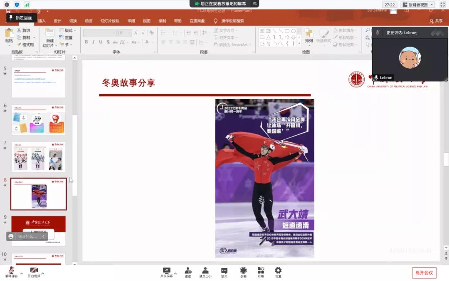This screenshot has width=449, height=281.
Task: Select slide 8 thumbnail
Action: click(38, 194)
